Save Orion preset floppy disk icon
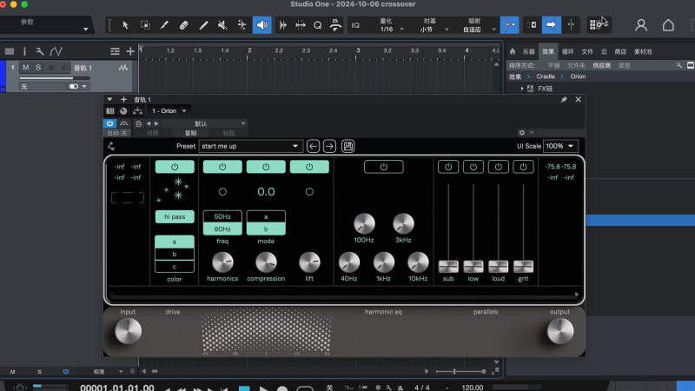 click(348, 146)
